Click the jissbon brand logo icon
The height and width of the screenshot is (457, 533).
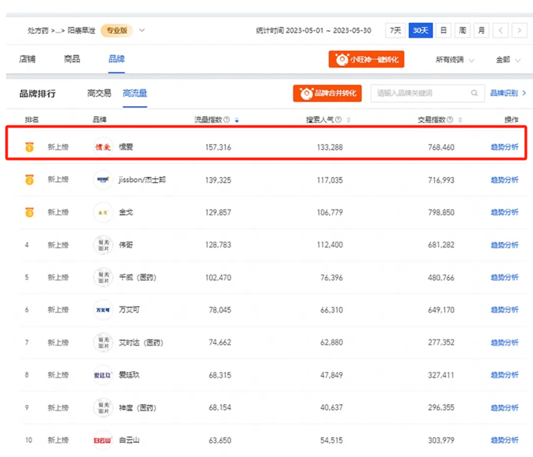coord(103,179)
